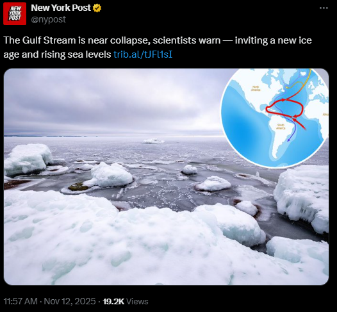Open the New York Post profile avatar

[x=15, y=13]
